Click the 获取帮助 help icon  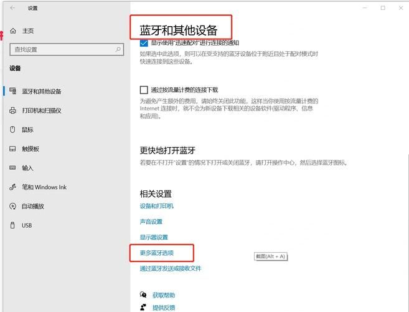coord(143,295)
